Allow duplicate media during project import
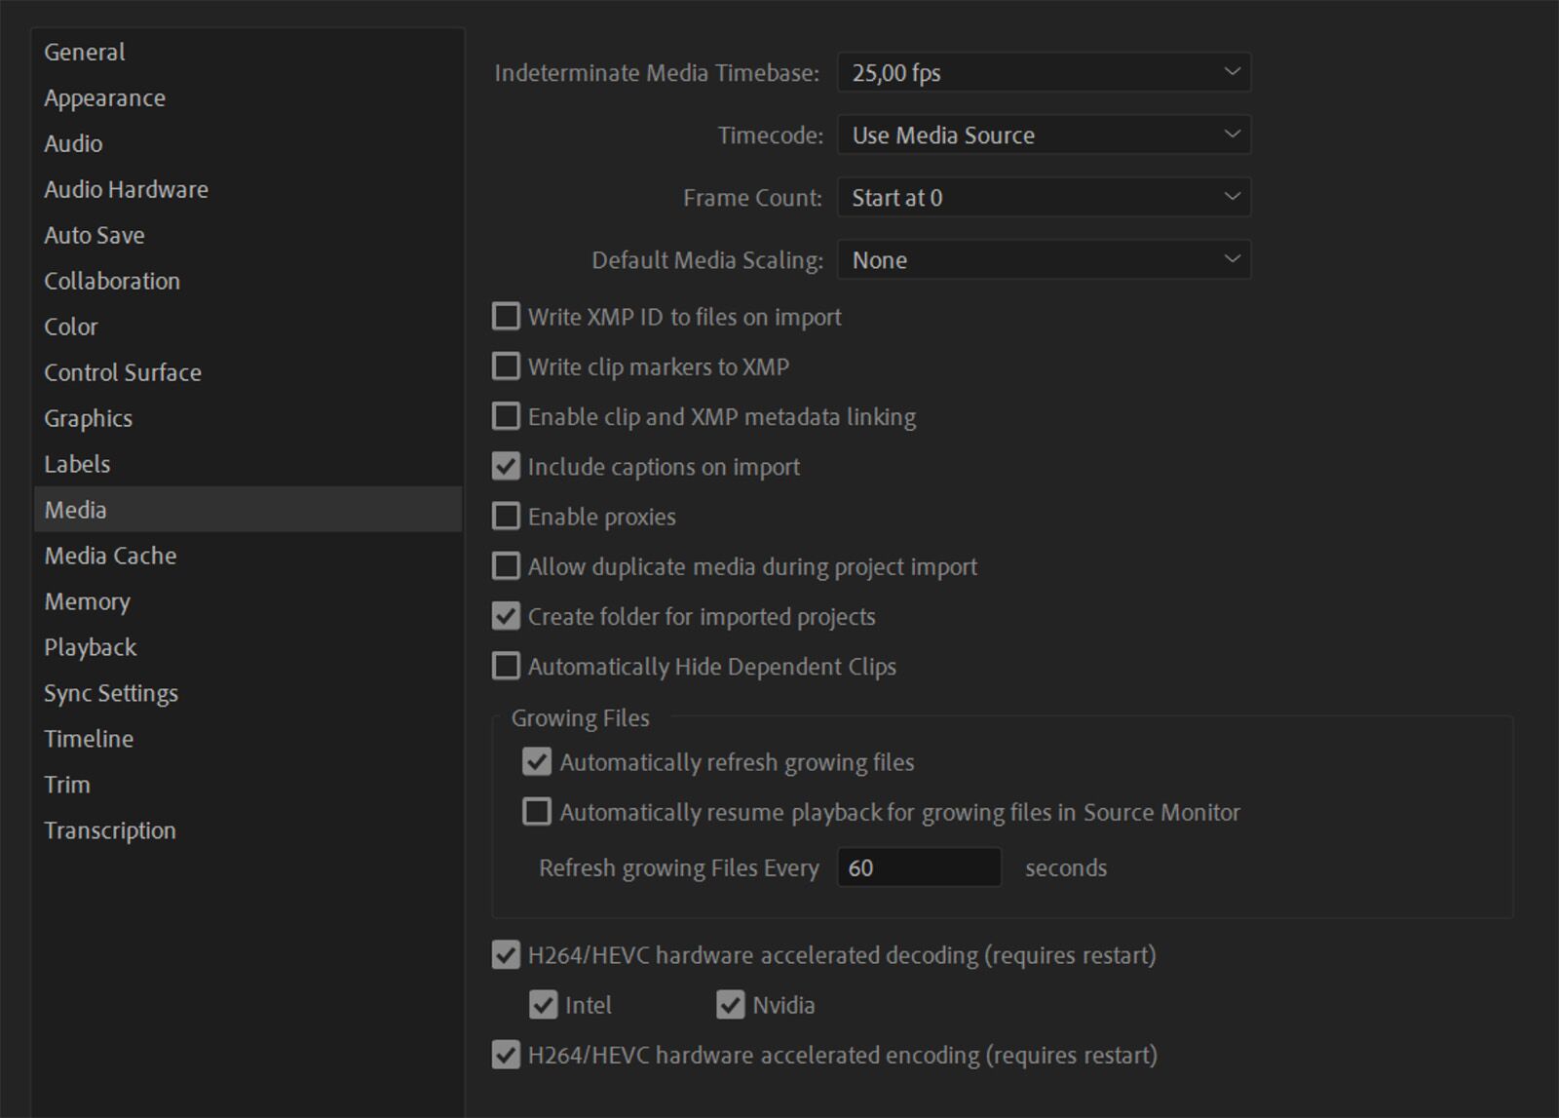This screenshot has height=1118, width=1559. click(506, 566)
